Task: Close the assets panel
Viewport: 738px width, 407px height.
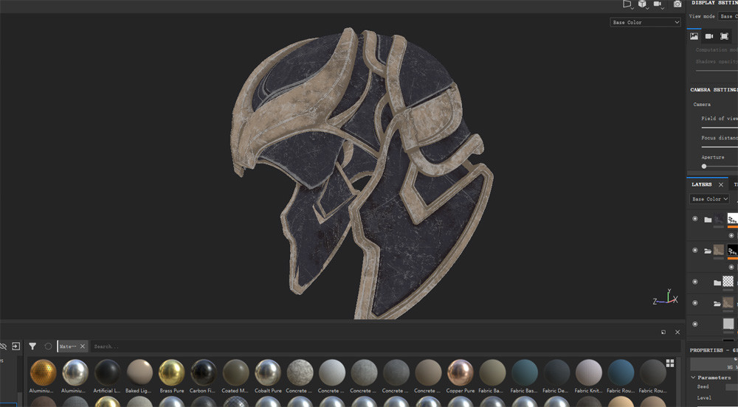Action: [x=677, y=333]
